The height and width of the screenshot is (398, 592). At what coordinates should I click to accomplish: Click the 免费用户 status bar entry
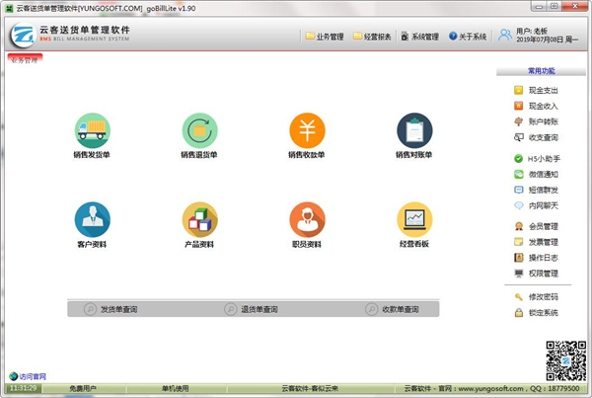coord(83,388)
